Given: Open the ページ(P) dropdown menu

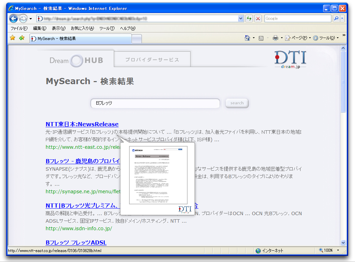Looking at the screenshot, I should click(297, 38).
